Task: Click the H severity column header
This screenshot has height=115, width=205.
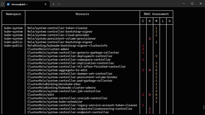Action: coord(150,21)
